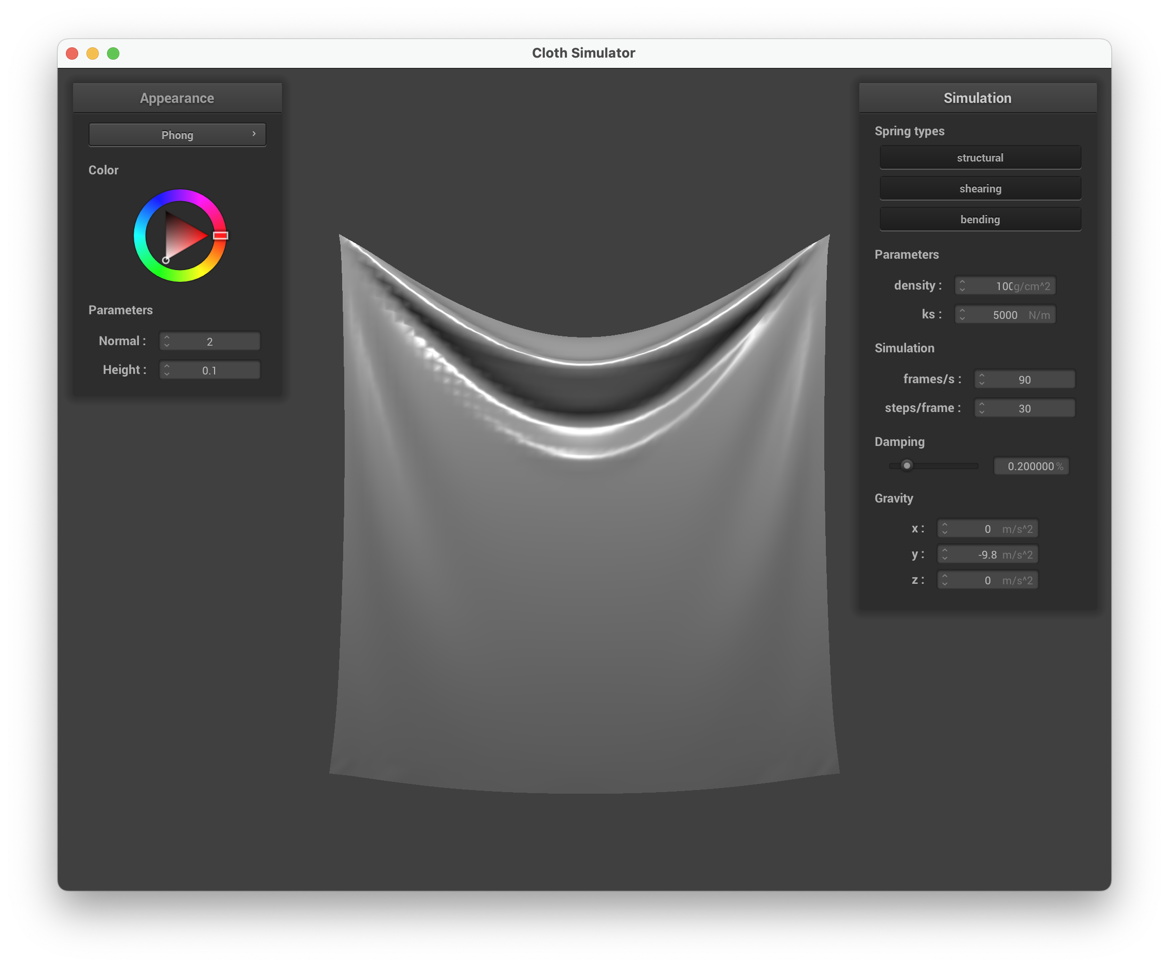The image size is (1169, 967).
Task: Click the red hue marker on color wheel
Action: (220, 236)
